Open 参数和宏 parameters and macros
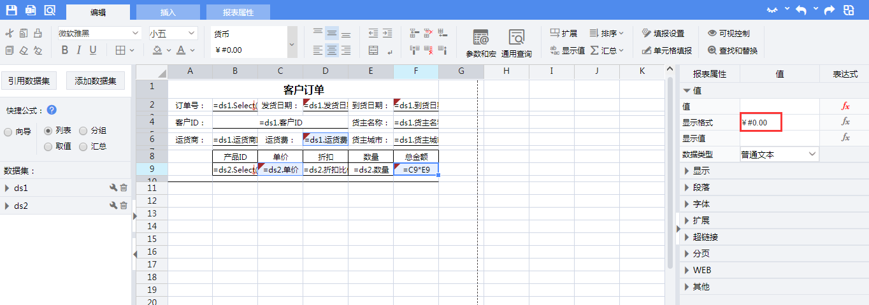This screenshot has width=869, height=305. click(x=481, y=43)
